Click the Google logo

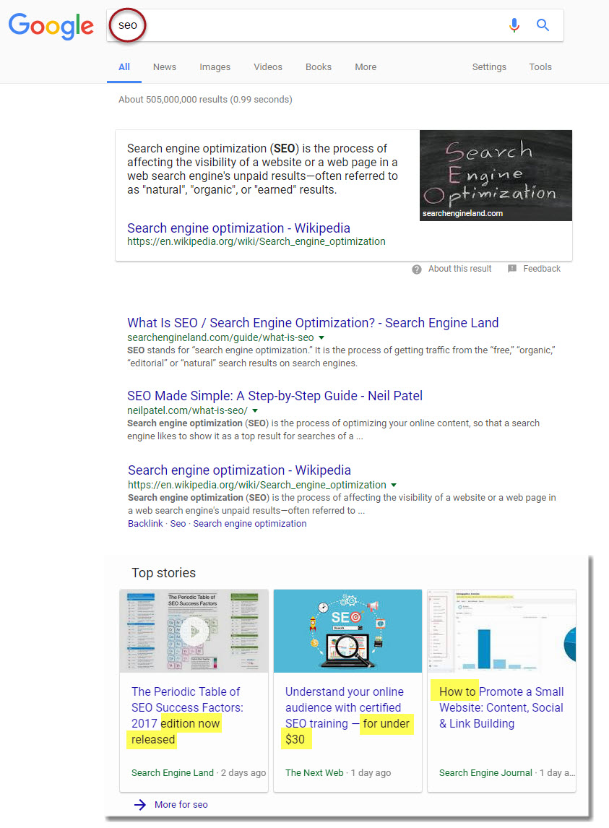(x=51, y=26)
